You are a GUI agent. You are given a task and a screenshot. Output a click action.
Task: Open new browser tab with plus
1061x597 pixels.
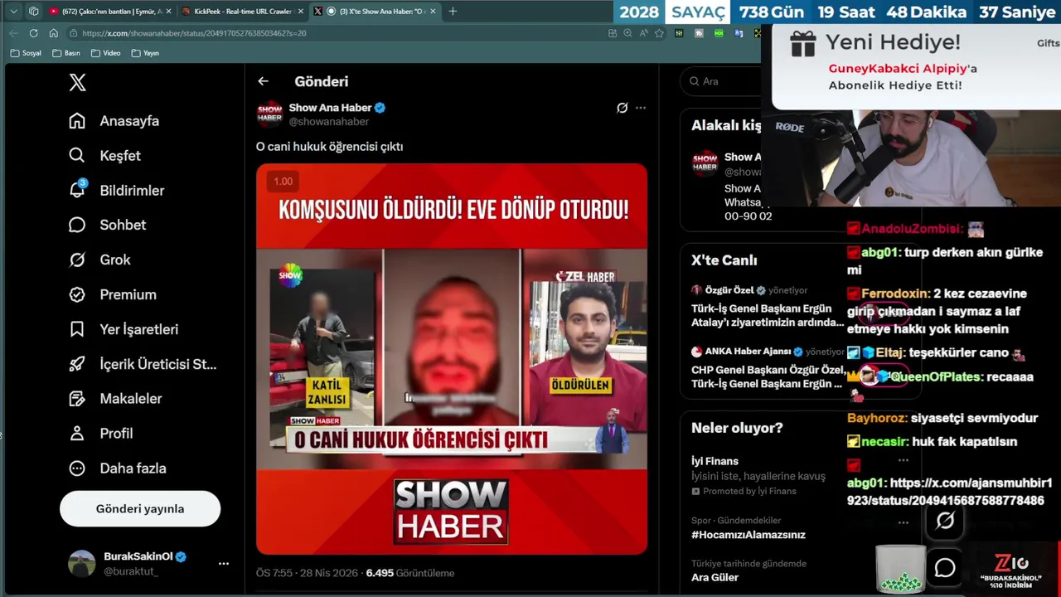coord(453,11)
